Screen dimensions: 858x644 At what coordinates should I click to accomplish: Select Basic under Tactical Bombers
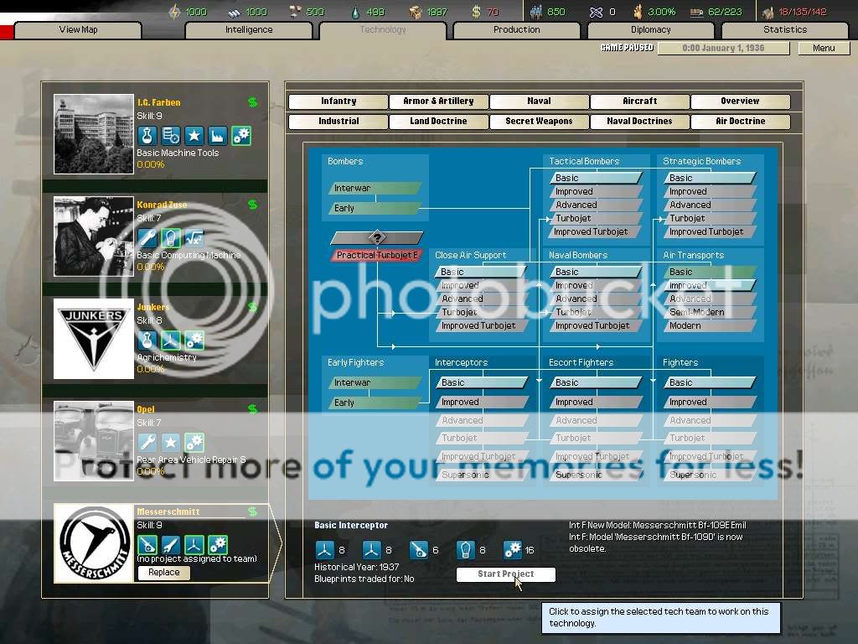coord(596,178)
